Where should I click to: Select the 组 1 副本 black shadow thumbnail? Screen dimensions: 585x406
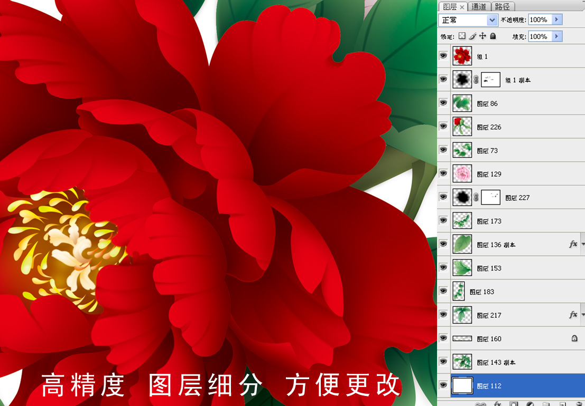(x=462, y=79)
